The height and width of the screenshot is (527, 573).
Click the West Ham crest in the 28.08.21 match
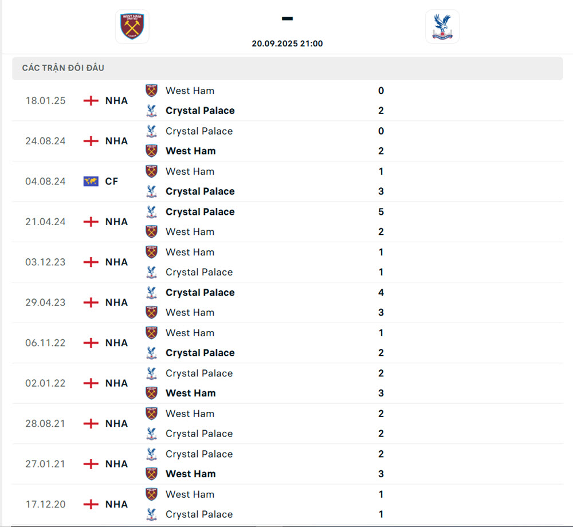point(151,414)
